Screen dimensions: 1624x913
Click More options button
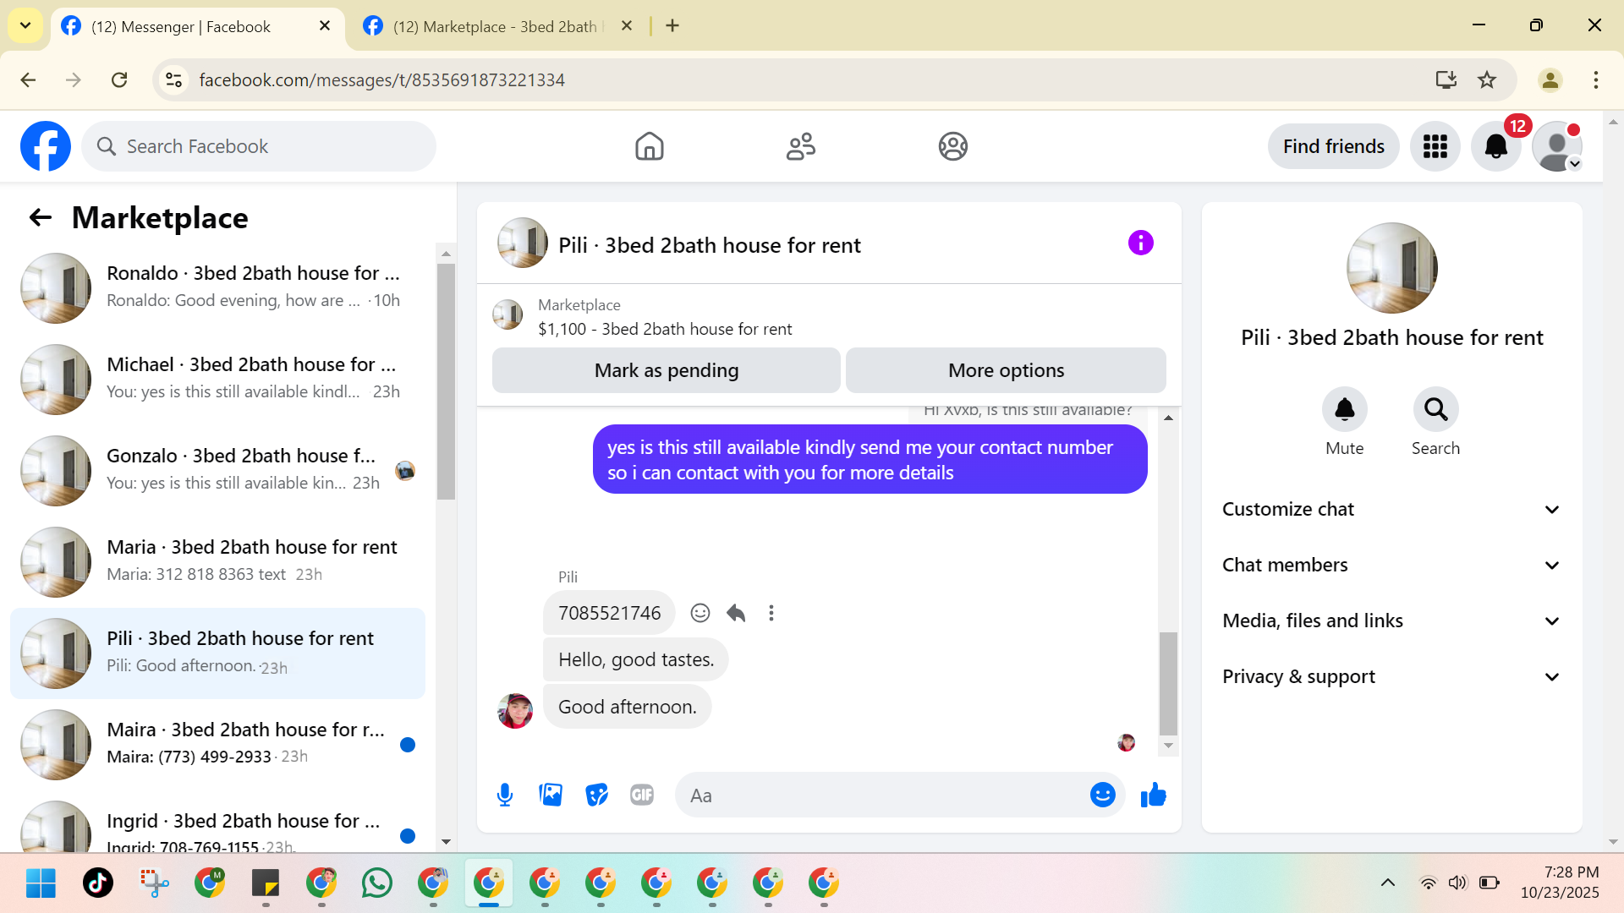tap(1006, 370)
